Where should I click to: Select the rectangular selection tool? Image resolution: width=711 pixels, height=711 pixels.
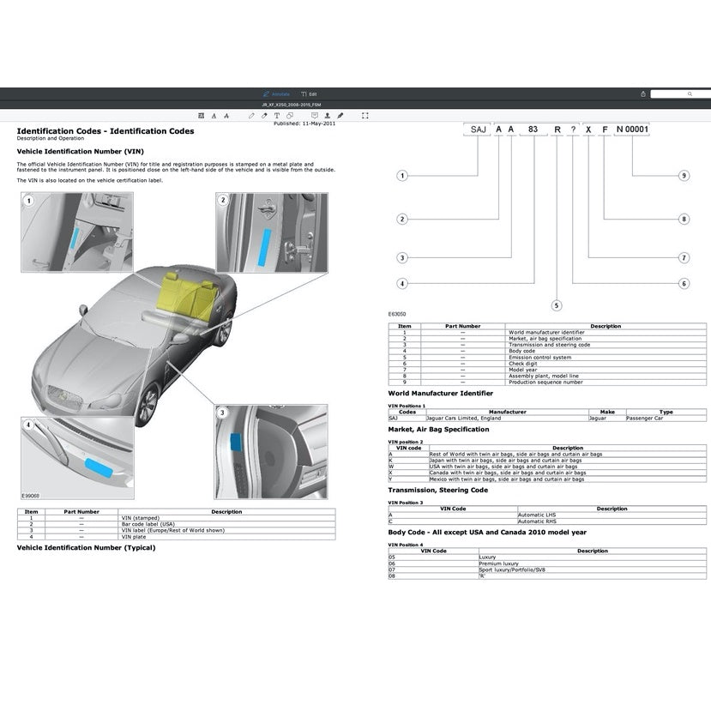tap(364, 116)
